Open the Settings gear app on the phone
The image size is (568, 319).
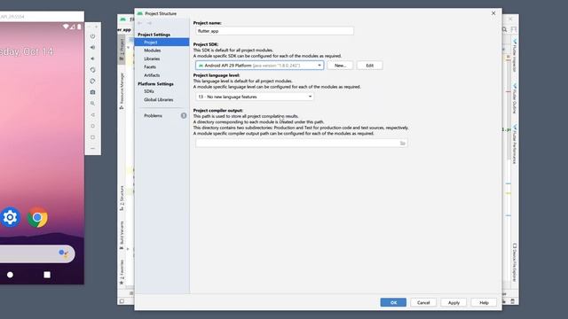(10, 217)
